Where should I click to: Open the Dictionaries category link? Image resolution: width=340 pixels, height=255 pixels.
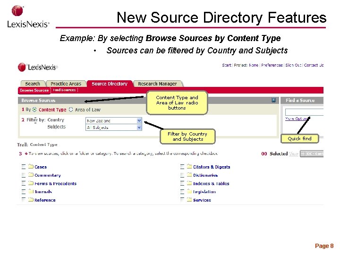205,175
